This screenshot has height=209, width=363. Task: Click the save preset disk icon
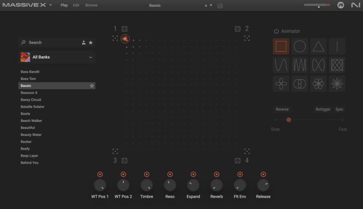click(220, 5)
